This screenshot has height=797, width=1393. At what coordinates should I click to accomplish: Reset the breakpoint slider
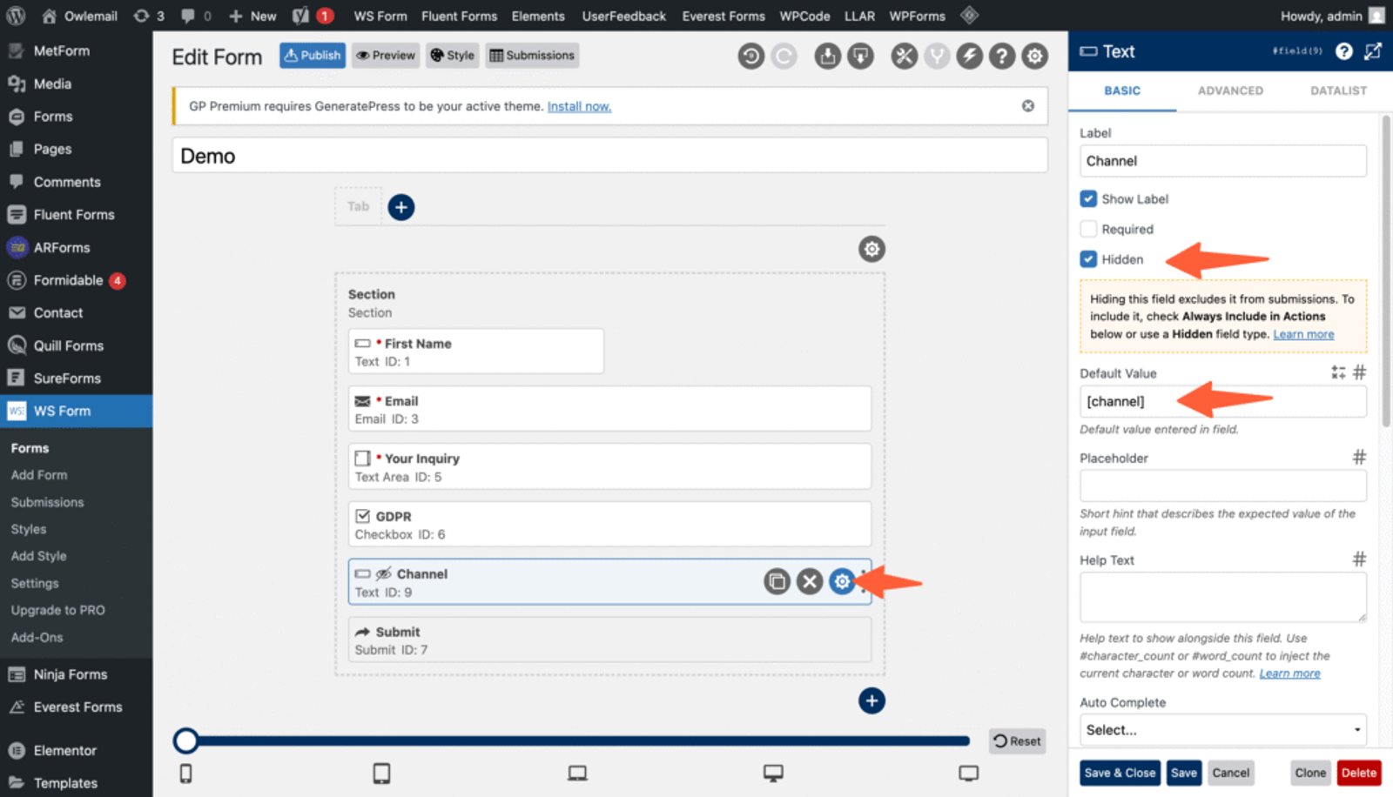[x=1017, y=741]
